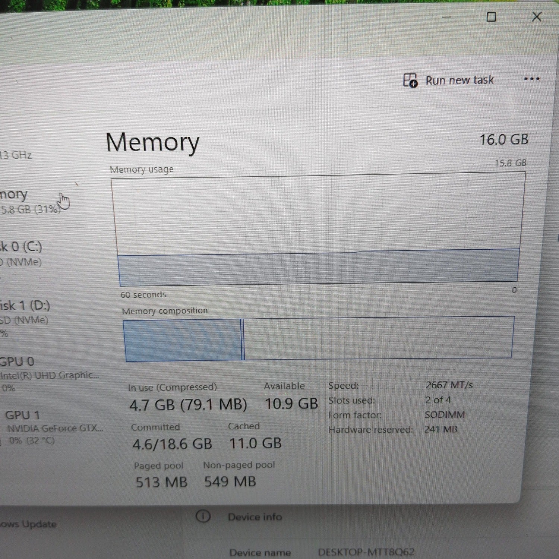
Task: Click the standby segment of Memory composition bar
Action: [x=378, y=338]
